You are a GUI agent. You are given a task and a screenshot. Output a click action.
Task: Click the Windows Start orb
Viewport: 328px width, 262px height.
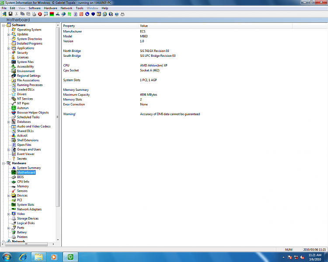click(x=7, y=257)
